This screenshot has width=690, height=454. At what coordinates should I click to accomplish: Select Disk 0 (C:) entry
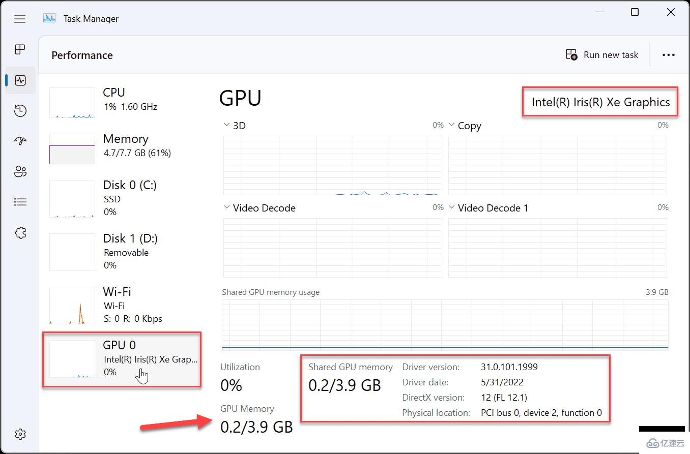click(x=122, y=198)
